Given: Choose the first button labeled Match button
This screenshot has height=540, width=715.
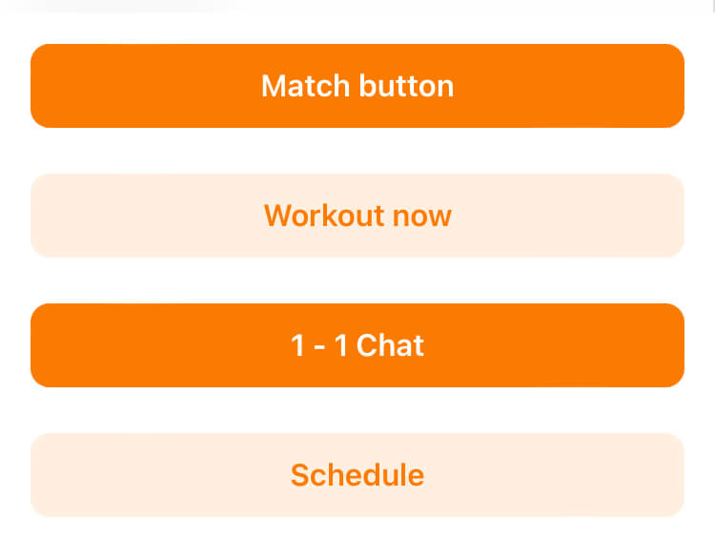Looking at the screenshot, I should click(357, 86).
